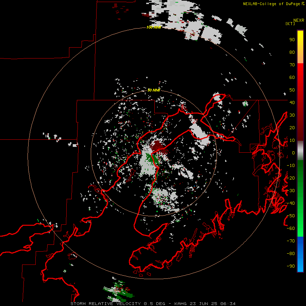The height and width of the screenshot is (306, 306).
Task: Click the [KT] units label
Action: (290, 23)
